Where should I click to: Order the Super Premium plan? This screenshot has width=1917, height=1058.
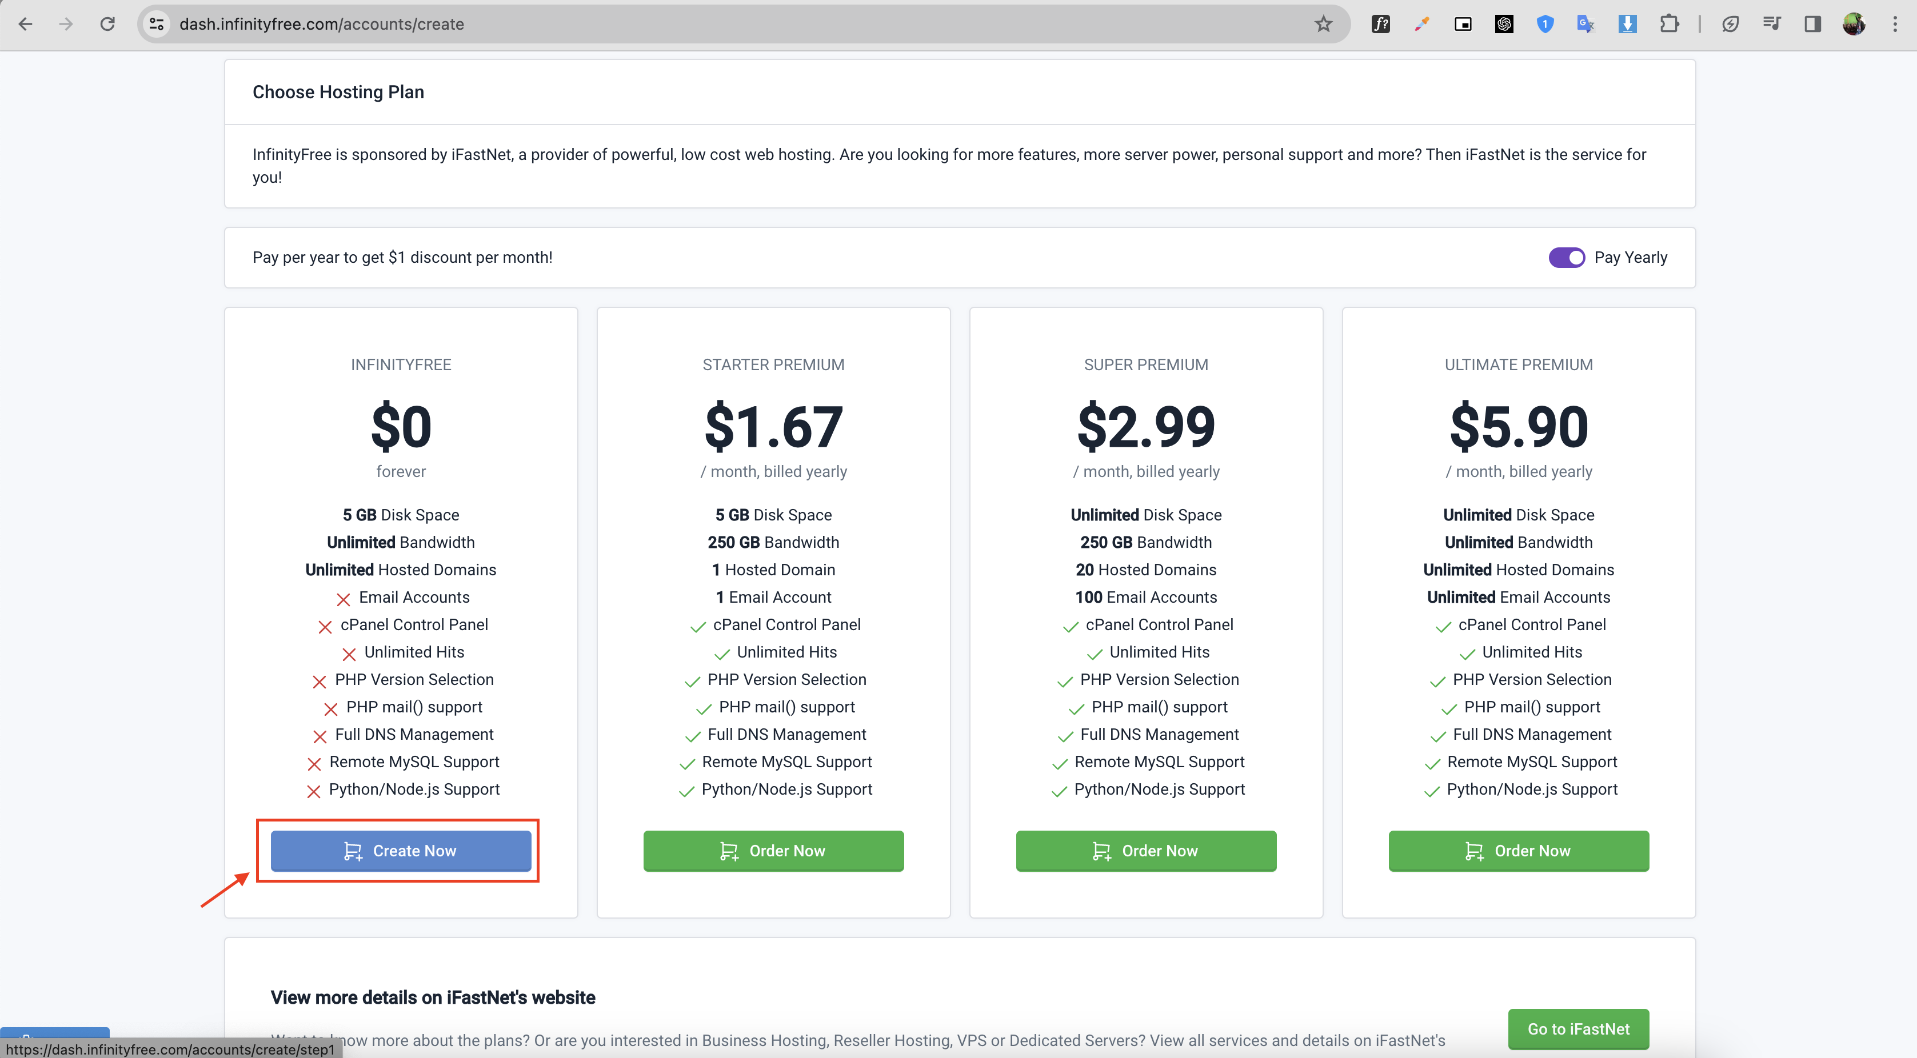[x=1145, y=851]
